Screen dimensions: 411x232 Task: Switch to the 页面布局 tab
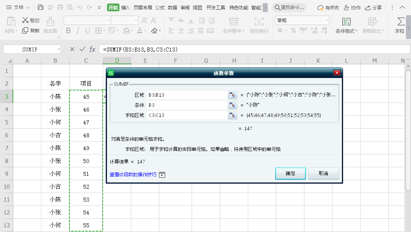pyautogui.click(x=143, y=7)
